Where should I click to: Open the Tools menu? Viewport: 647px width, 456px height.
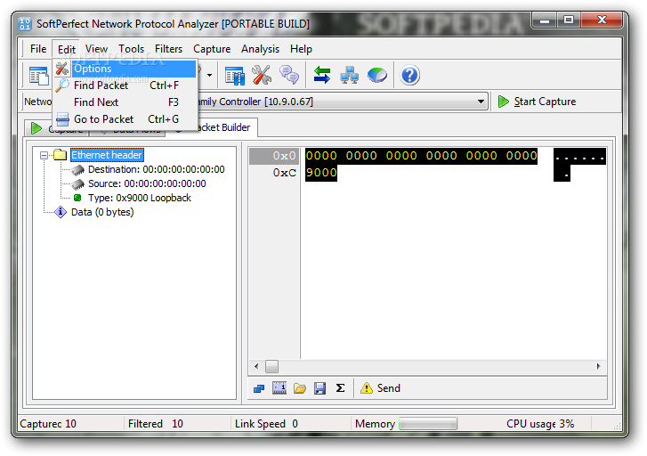click(x=131, y=49)
